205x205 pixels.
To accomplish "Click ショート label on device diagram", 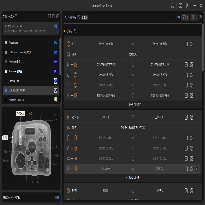I will (x=56, y=164).
